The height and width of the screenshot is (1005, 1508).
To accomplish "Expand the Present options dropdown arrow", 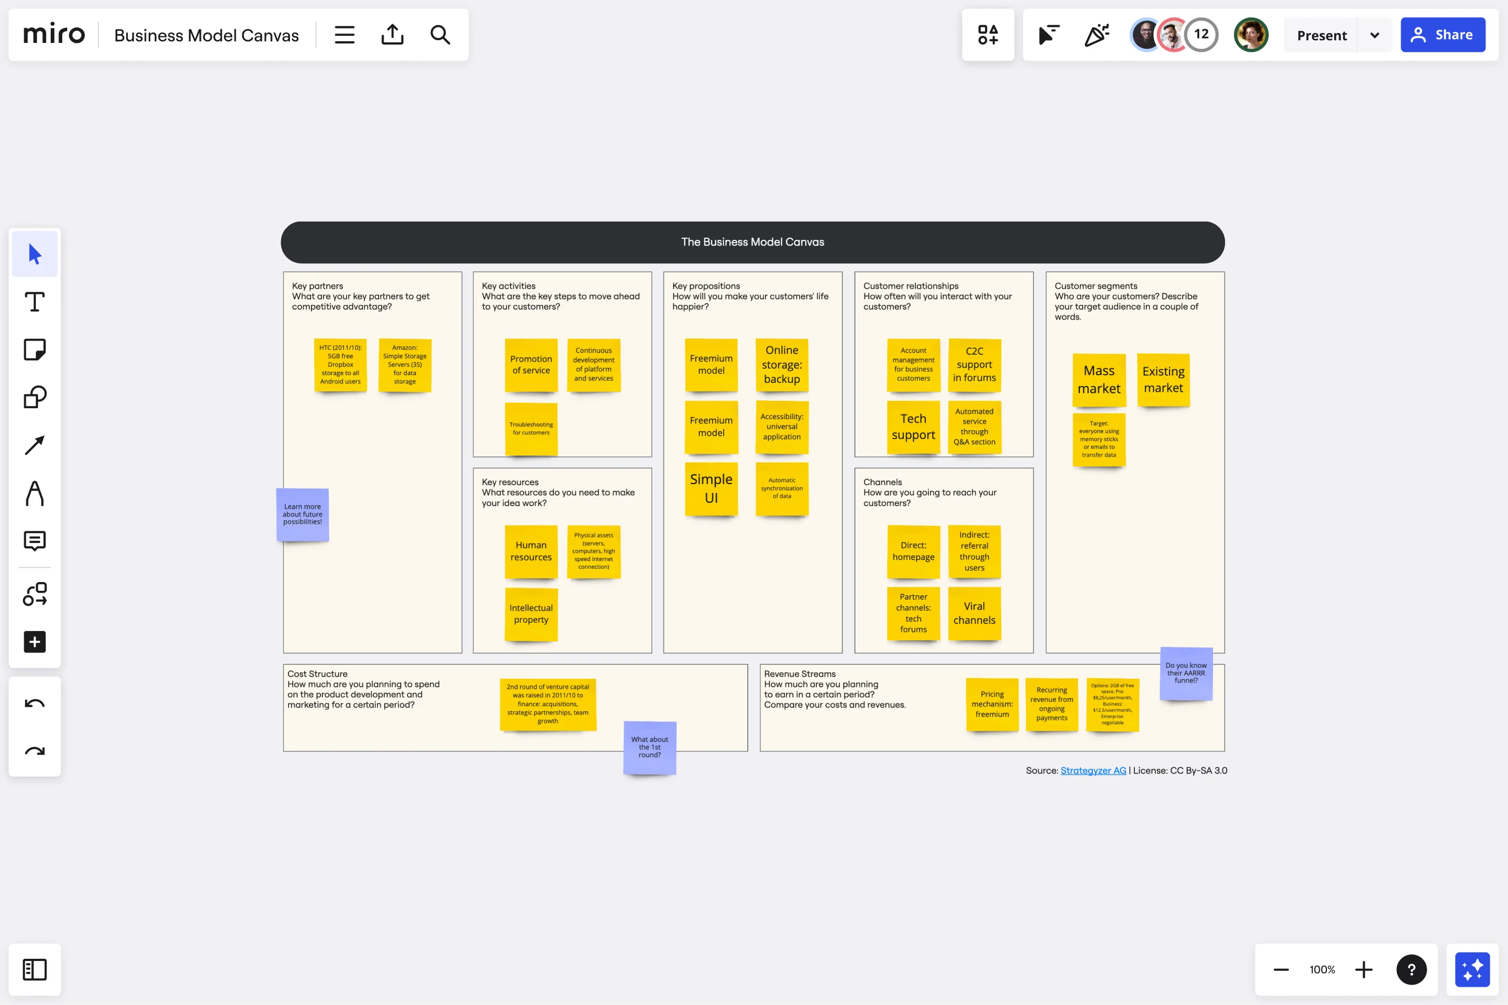I will click(x=1375, y=35).
